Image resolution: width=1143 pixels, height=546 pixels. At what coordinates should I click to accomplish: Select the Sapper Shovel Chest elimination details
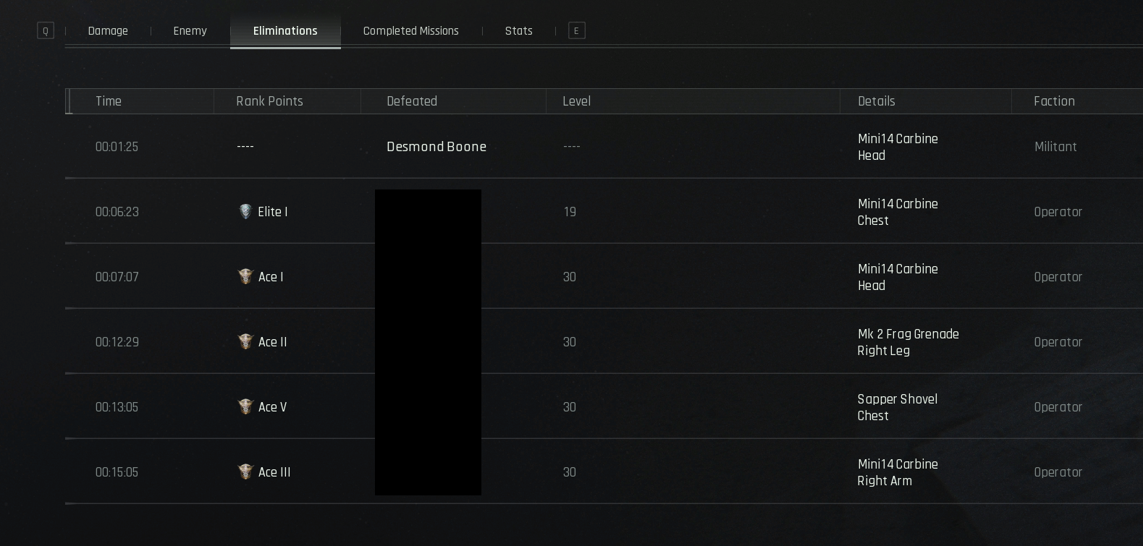click(897, 407)
